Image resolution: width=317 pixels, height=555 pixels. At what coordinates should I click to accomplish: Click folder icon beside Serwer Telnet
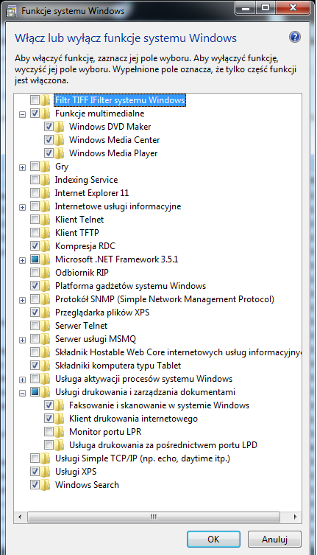(x=45, y=326)
